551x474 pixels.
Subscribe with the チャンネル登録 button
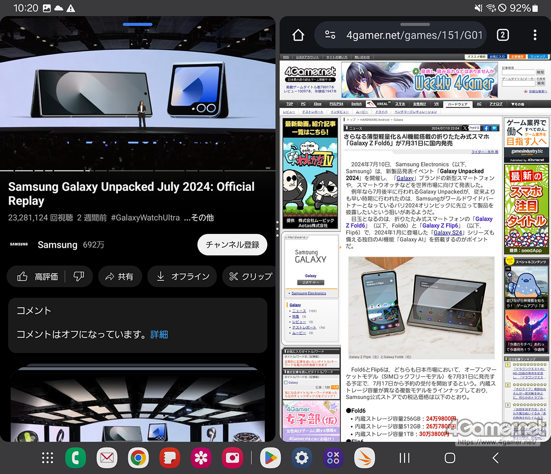click(232, 245)
